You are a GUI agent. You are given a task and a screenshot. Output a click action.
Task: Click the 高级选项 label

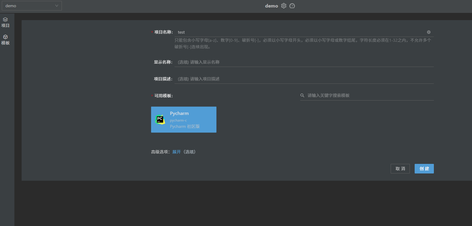(160, 152)
